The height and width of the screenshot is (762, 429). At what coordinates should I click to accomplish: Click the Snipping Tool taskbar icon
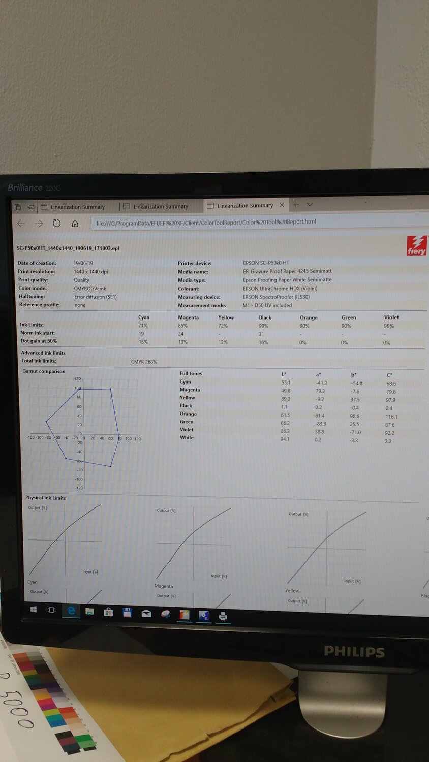tap(165, 614)
